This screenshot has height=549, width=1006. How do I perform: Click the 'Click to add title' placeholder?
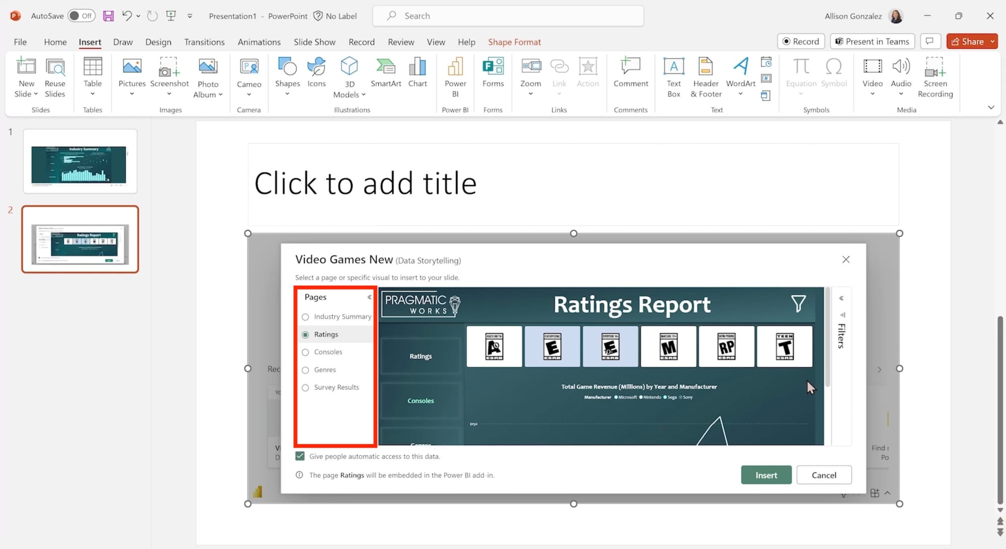point(573,184)
